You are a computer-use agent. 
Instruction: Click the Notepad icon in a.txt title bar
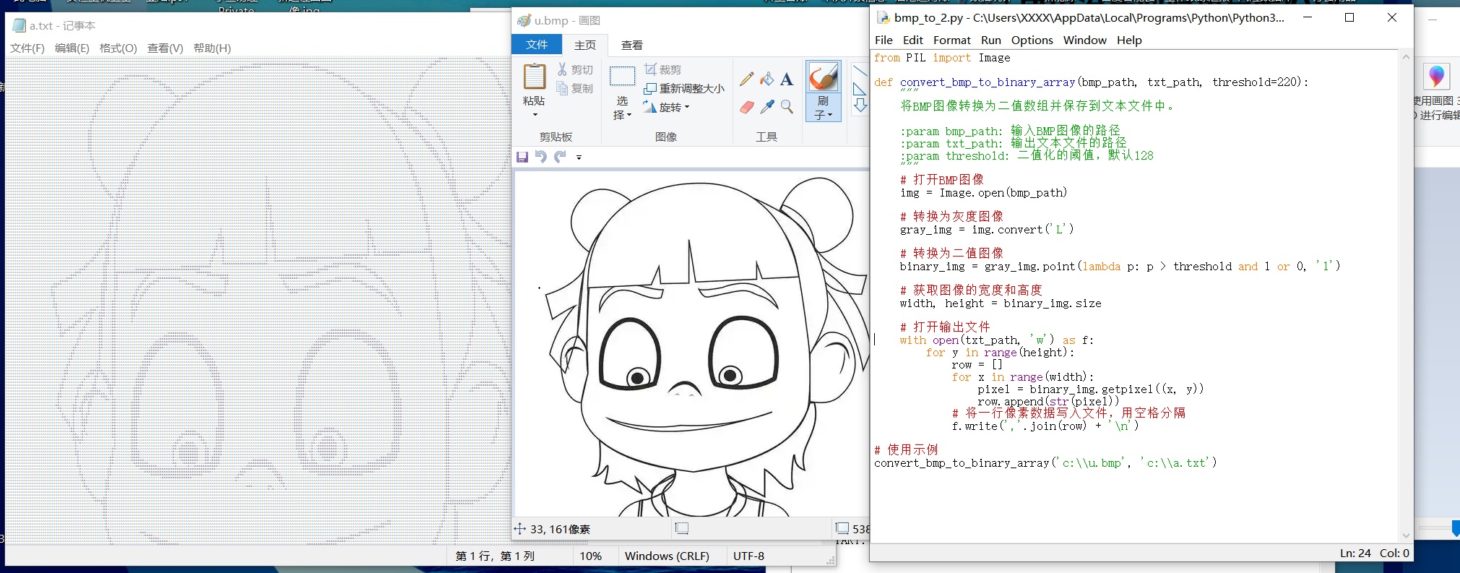[x=19, y=26]
